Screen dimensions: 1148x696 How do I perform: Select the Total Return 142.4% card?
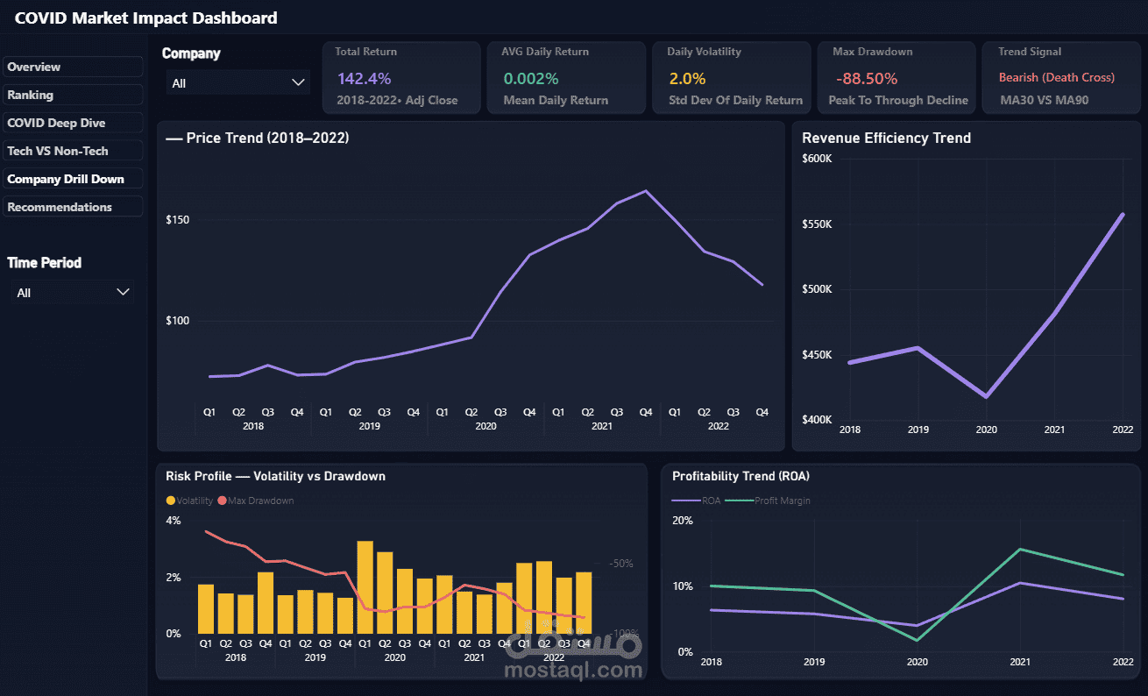[401, 78]
